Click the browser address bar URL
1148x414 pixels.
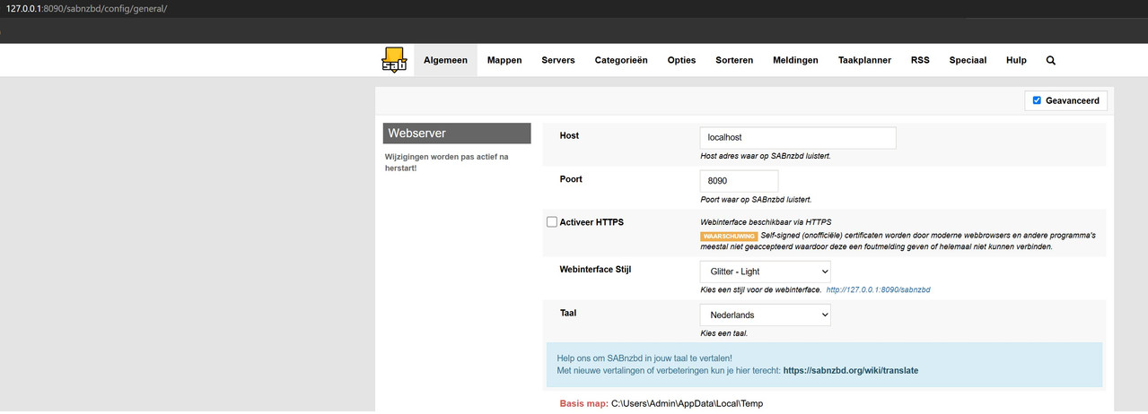click(86, 8)
